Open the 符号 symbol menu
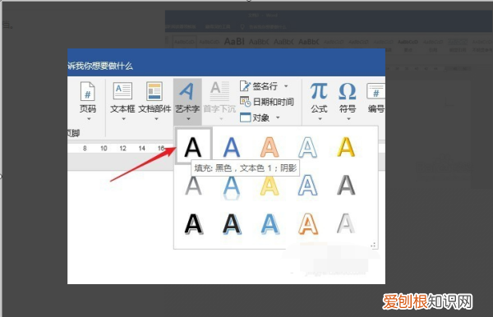This screenshot has width=493, height=317. [348, 100]
